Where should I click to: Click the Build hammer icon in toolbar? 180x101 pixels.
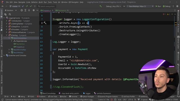coord(101,6)
